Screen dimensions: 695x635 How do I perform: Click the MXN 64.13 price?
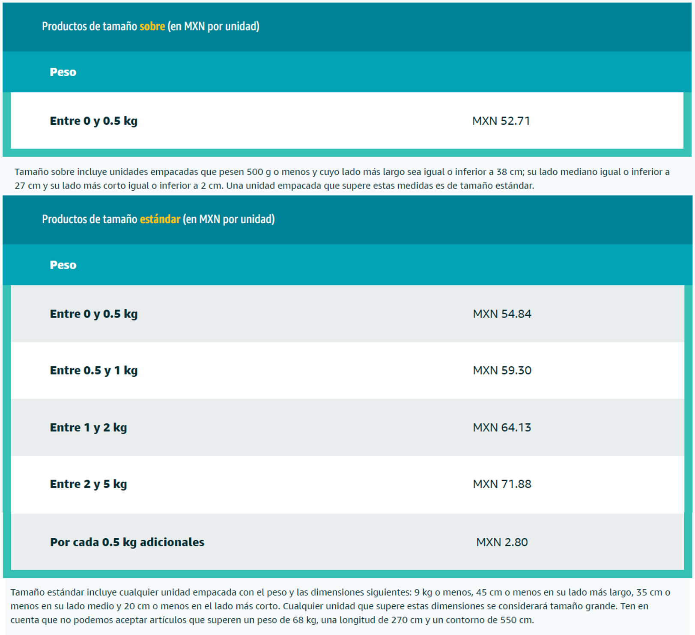pyautogui.click(x=501, y=427)
